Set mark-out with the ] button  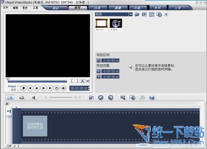coord(77,81)
